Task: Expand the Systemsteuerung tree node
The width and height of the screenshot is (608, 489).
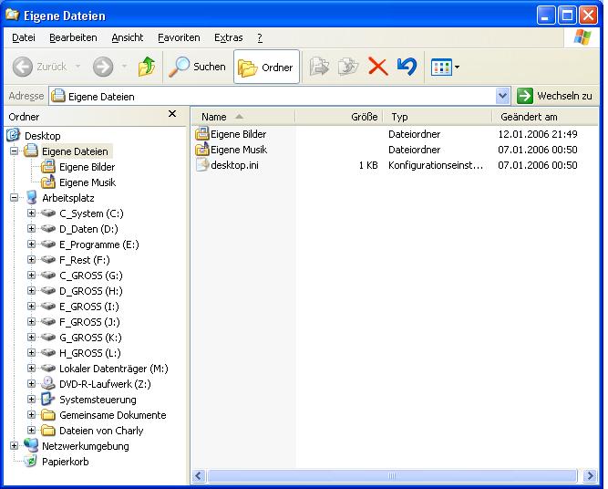Action: pyautogui.click(x=31, y=399)
